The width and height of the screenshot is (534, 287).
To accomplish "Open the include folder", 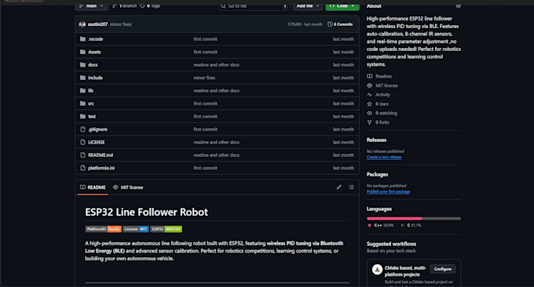I will point(95,78).
